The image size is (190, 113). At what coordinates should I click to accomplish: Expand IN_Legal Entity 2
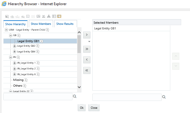pos(15,69)
